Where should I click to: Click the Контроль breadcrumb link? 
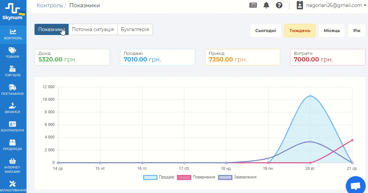click(50, 5)
